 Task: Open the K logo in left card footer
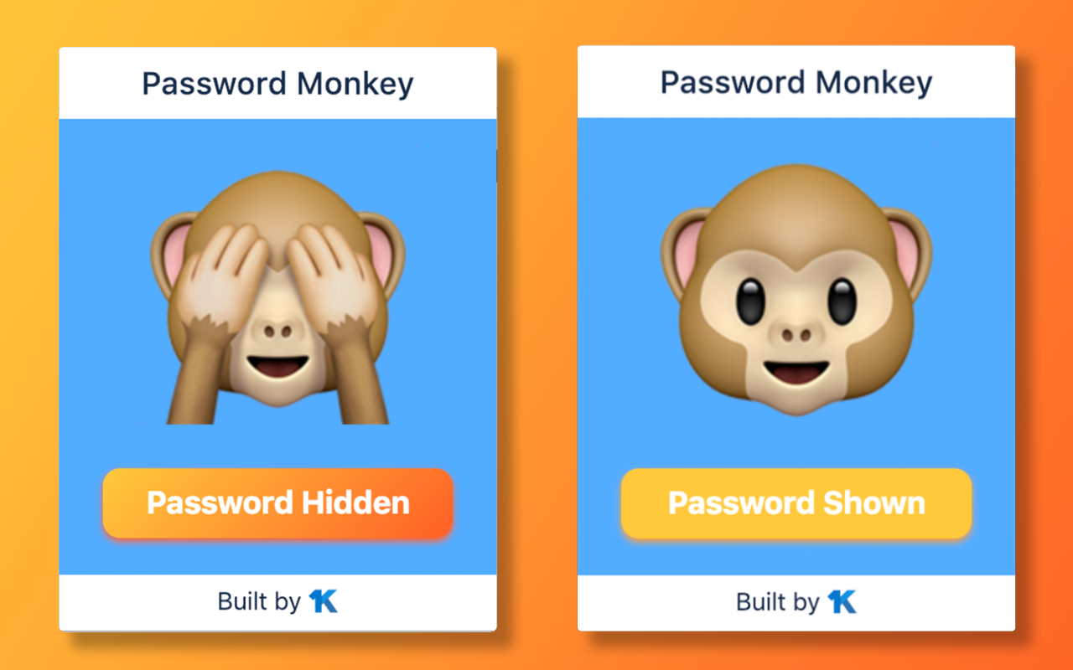pos(324,601)
